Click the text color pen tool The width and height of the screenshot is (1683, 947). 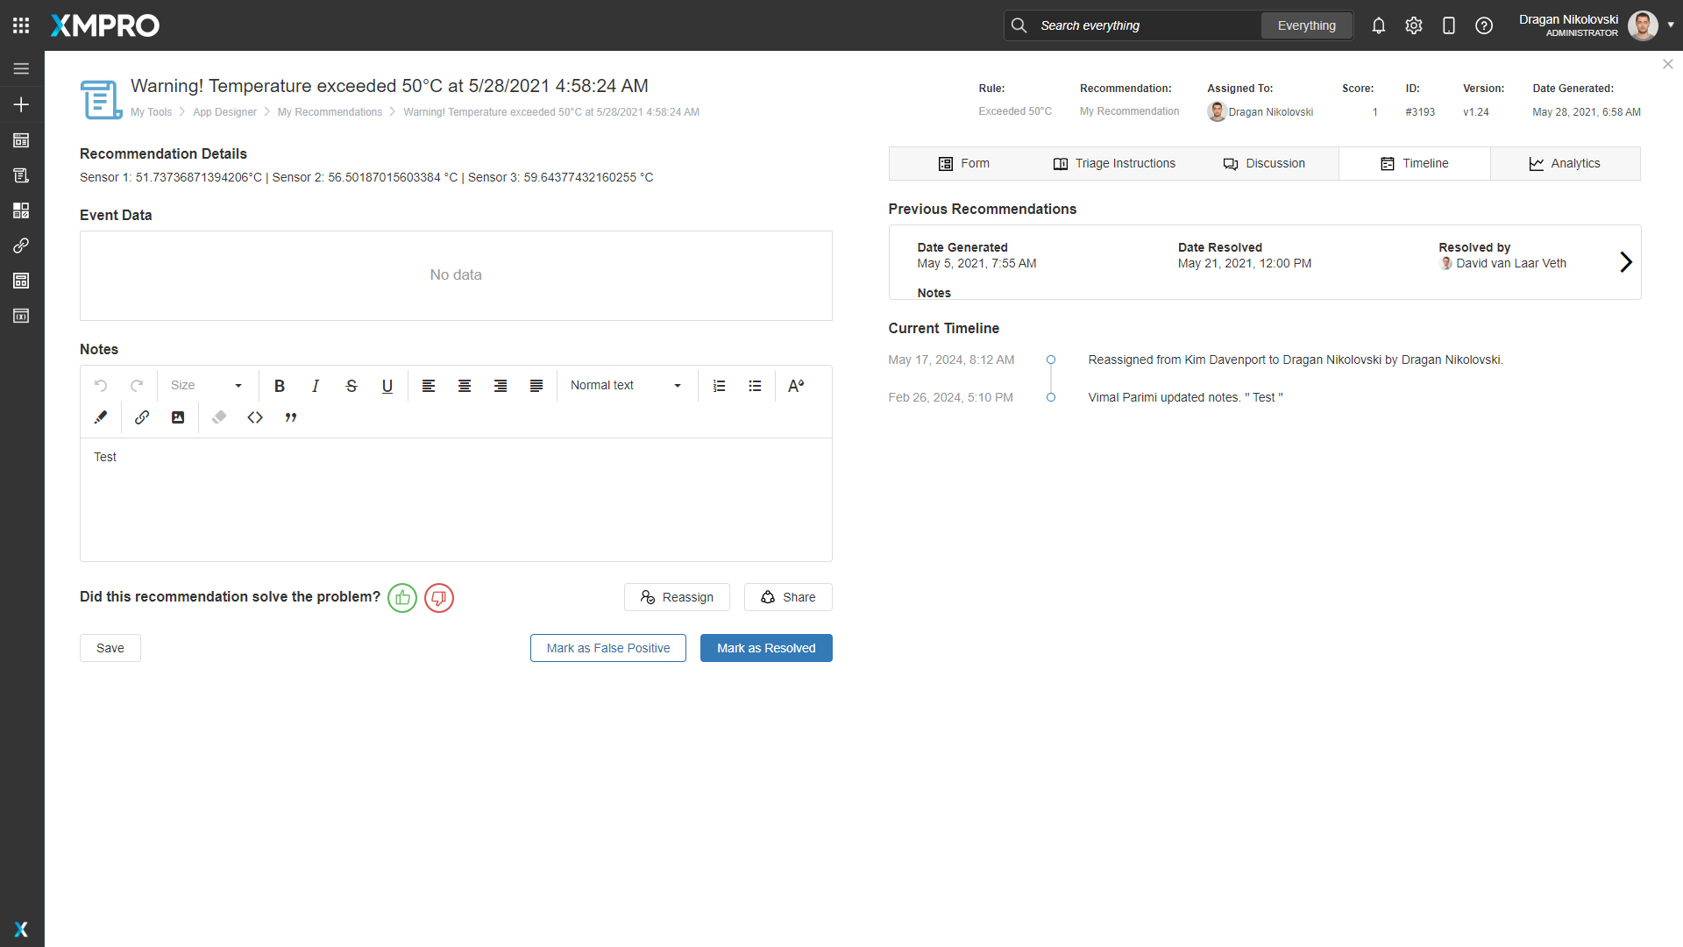tap(101, 417)
